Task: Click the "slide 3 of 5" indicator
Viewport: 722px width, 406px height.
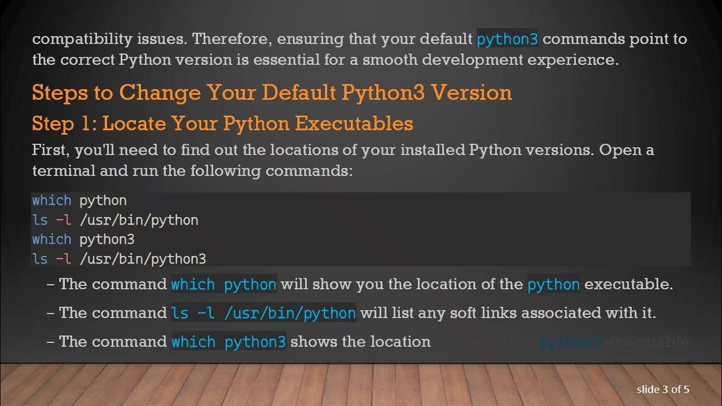Action: point(663,389)
